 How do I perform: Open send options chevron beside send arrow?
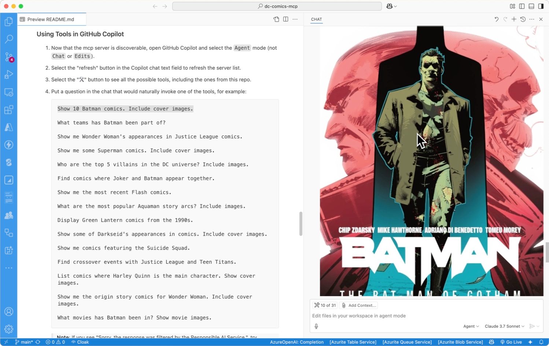coord(538,326)
